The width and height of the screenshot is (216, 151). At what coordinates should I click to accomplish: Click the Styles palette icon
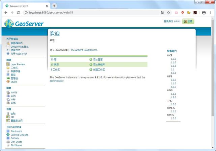coord(8,82)
